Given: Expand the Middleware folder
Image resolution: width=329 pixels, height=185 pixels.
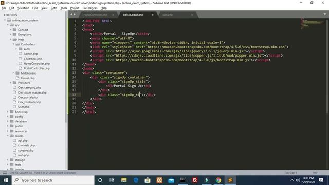Looking at the screenshot, I should click(13, 73).
